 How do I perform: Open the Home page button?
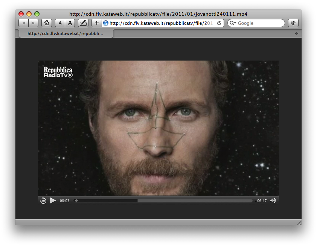click(x=46, y=23)
